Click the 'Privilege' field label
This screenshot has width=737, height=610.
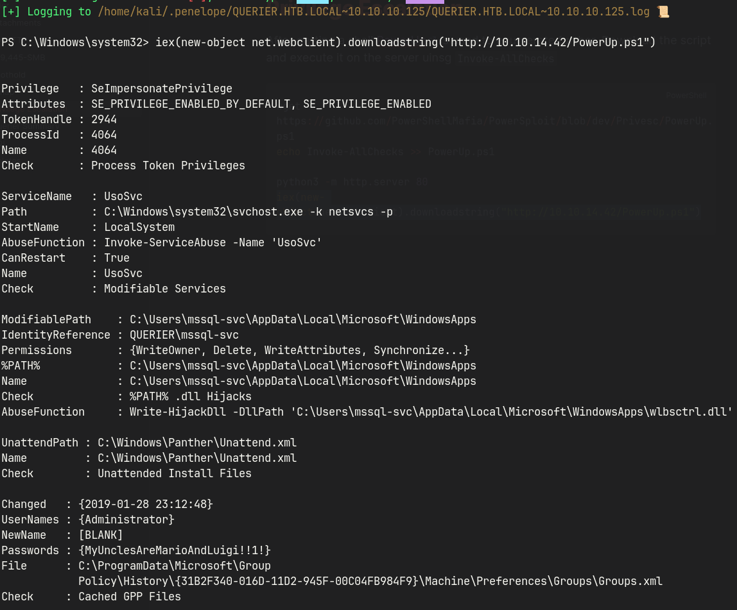tap(30, 89)
